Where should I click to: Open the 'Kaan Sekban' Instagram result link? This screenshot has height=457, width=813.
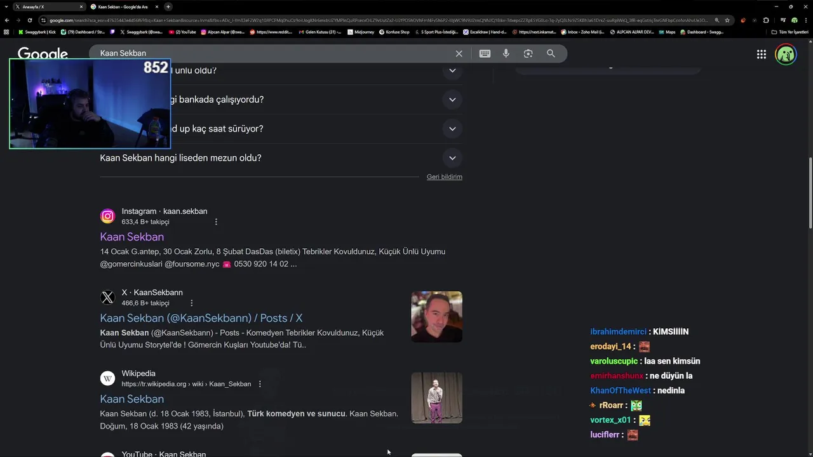131,237
